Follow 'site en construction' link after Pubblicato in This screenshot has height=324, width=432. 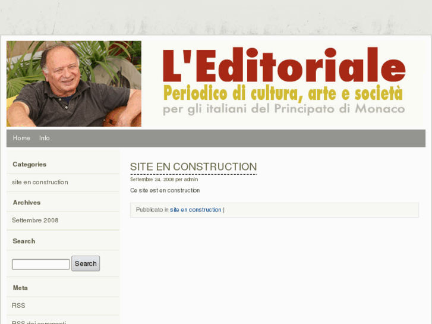195,210
